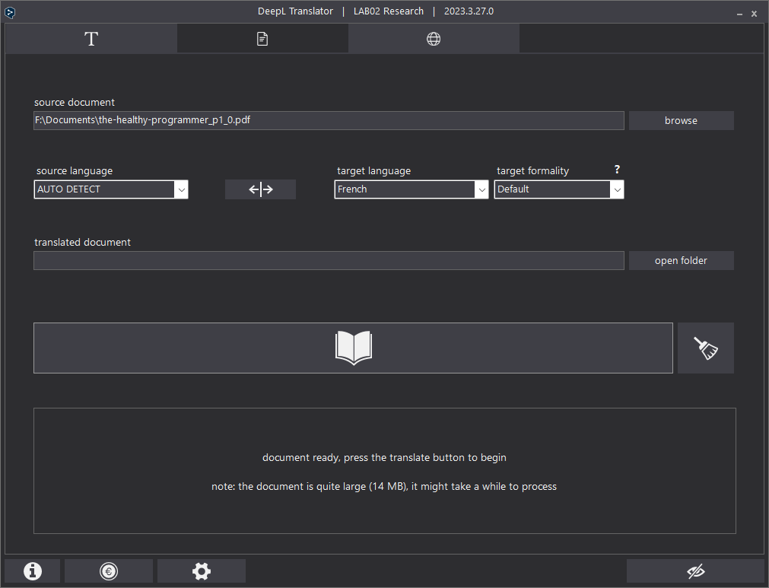Viewport: 769px width, 588px height.
Task: Swap source and target languages
Action: [260, 189]
